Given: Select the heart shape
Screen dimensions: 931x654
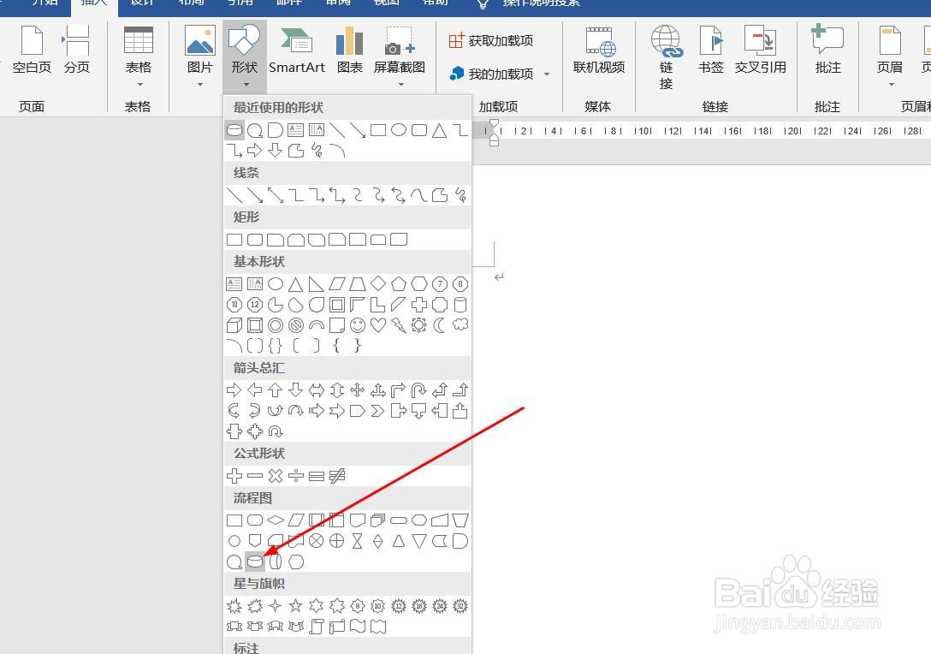Looking at the screenshot, I should (378, 325).
